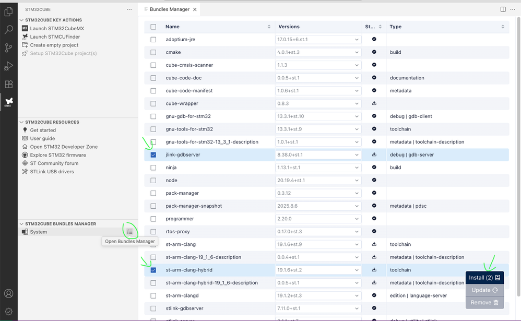Open the Extensions view
This screenshot has width=521, height=321.
(x=9, y=84)
